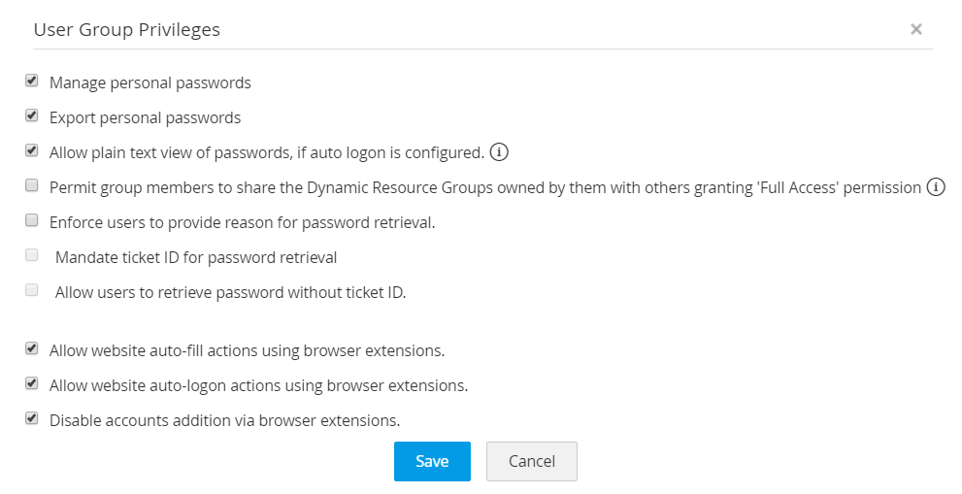
Task: Click the 'User Group Privileges' dialog title
Action: 126,29
